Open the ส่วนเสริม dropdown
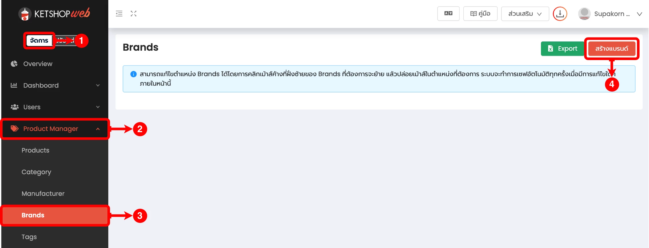649x248 pixels. point(525,14)
